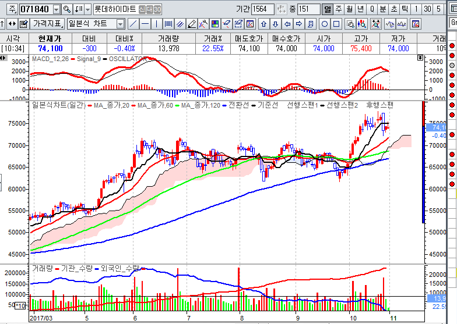Viewport: 457px width, 324px height.
Task: Click the 기간 1564 input field
Action: pyautogui.click(x=263, y=9)
